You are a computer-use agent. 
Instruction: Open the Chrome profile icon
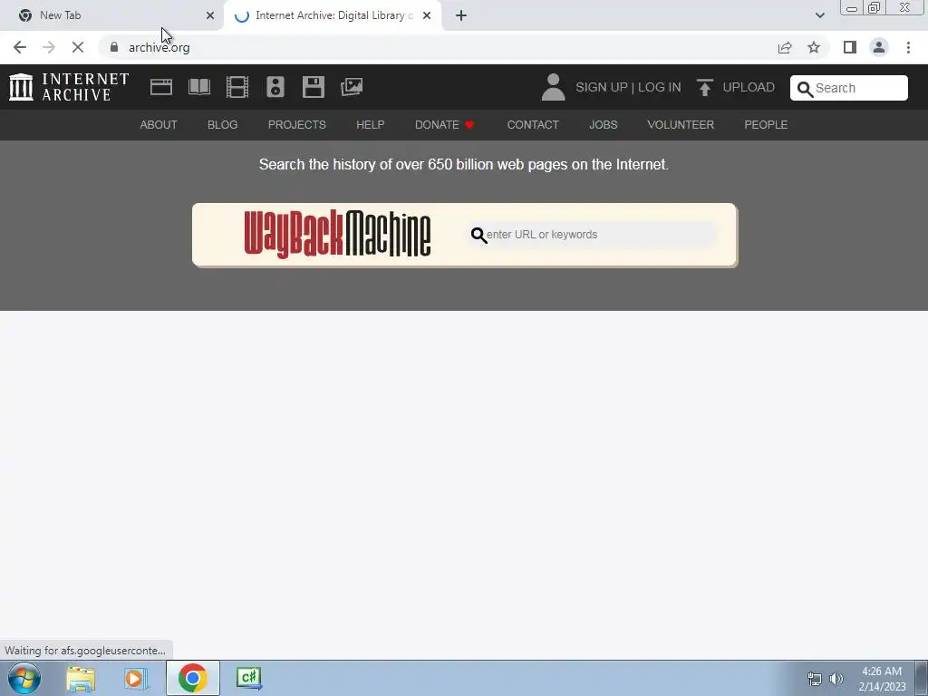click(x=879, y=47)
